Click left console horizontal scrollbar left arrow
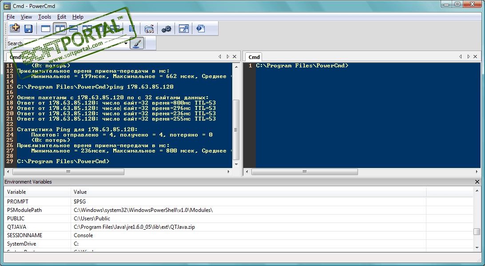Viewport: 485px width, 266px height. point(8,172)
